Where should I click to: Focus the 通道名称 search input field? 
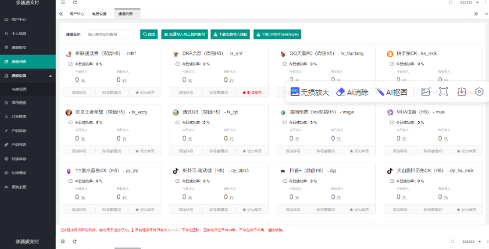(110, 34)
